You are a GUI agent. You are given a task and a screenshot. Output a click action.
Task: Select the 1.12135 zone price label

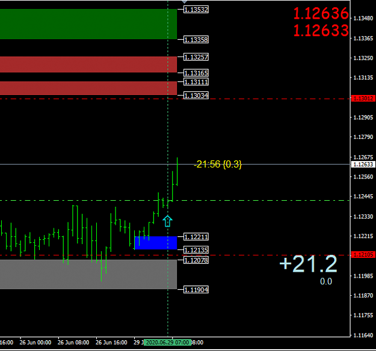click(x=196, y=249)
